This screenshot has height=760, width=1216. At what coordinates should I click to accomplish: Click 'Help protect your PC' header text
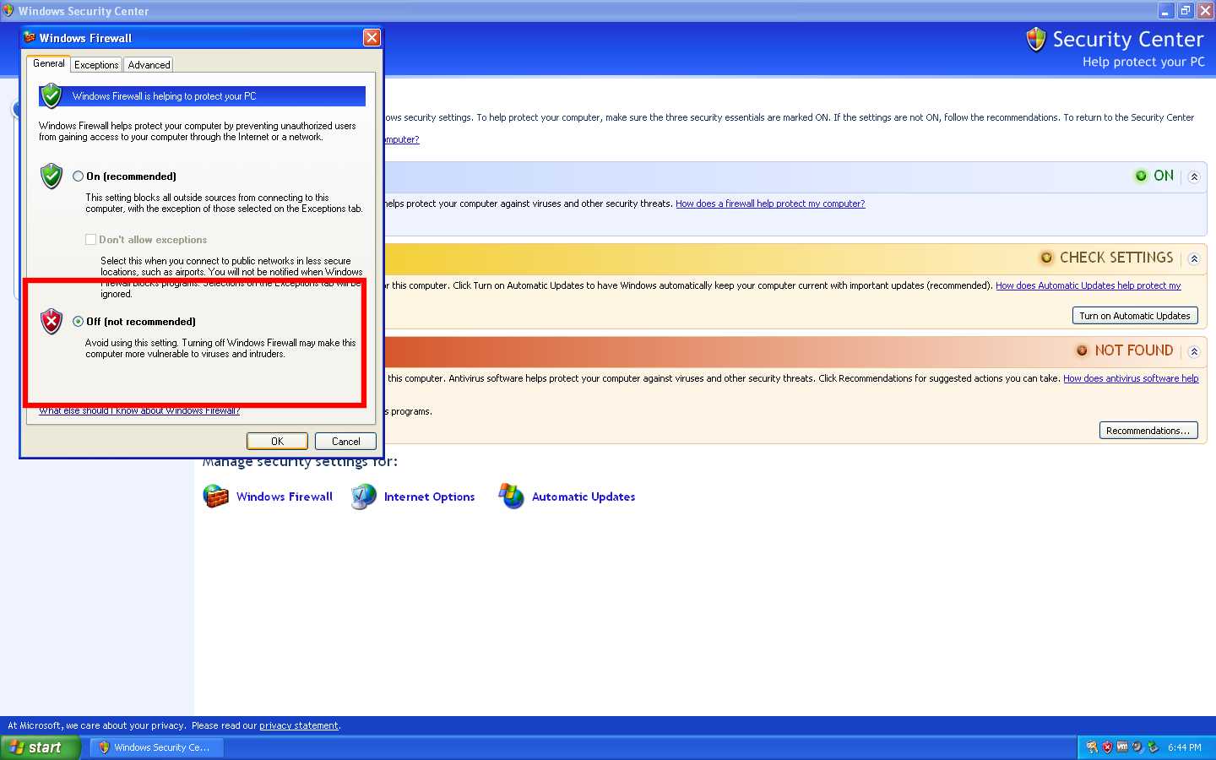1143,62
